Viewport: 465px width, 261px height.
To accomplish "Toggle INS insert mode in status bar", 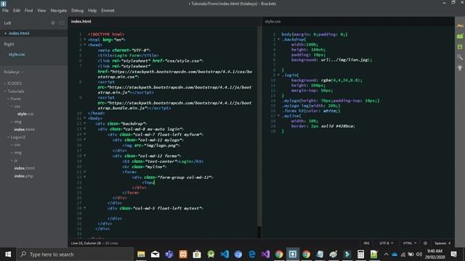I will pyautogui.click(x=366, y=244).
